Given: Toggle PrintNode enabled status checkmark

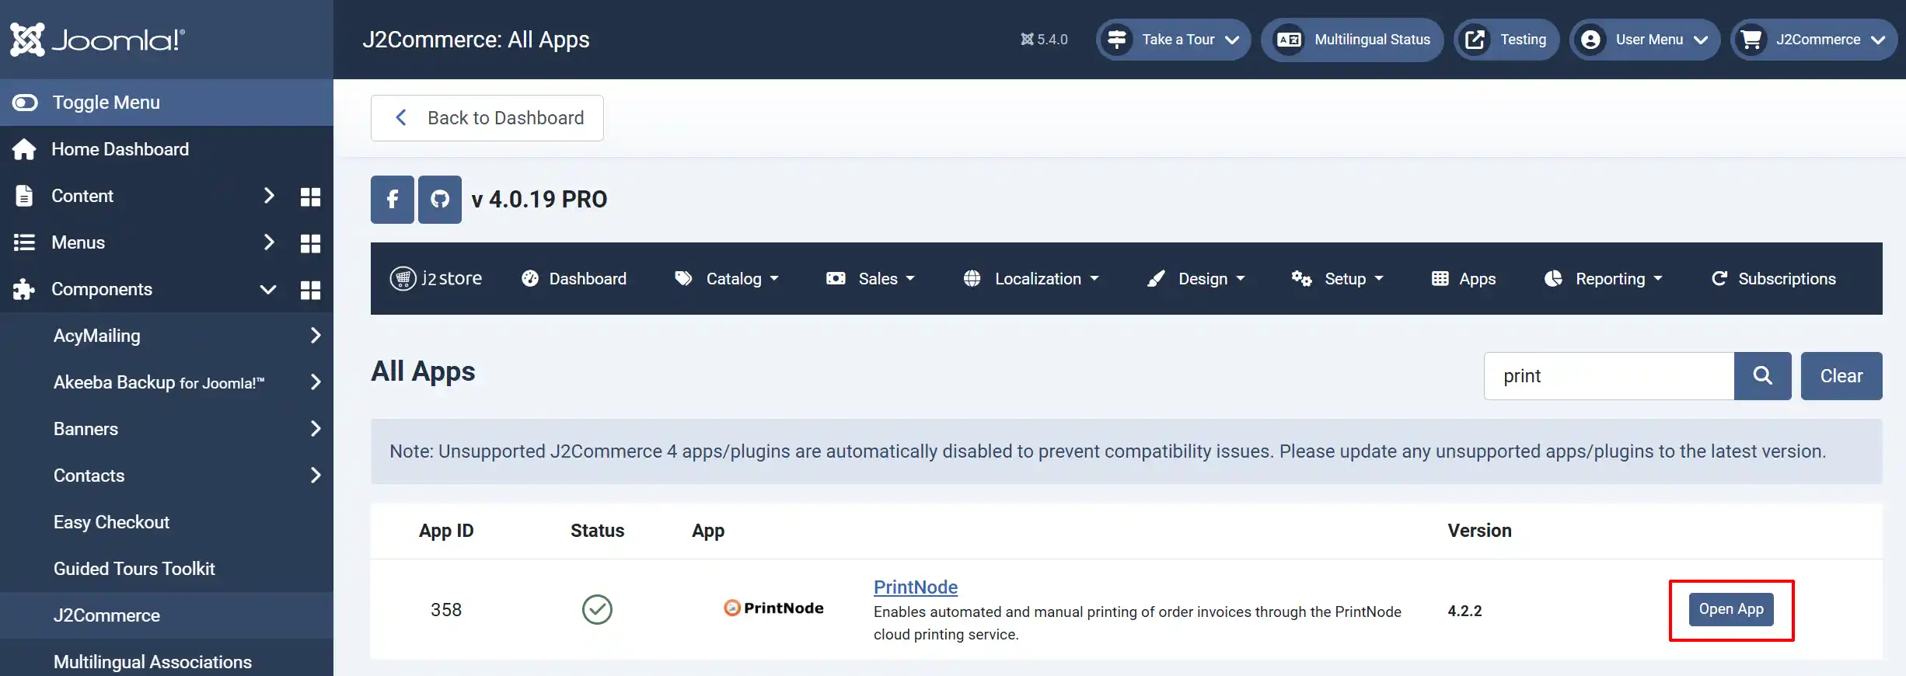Looking at the screenshot, I should click(x=597, y=610).
